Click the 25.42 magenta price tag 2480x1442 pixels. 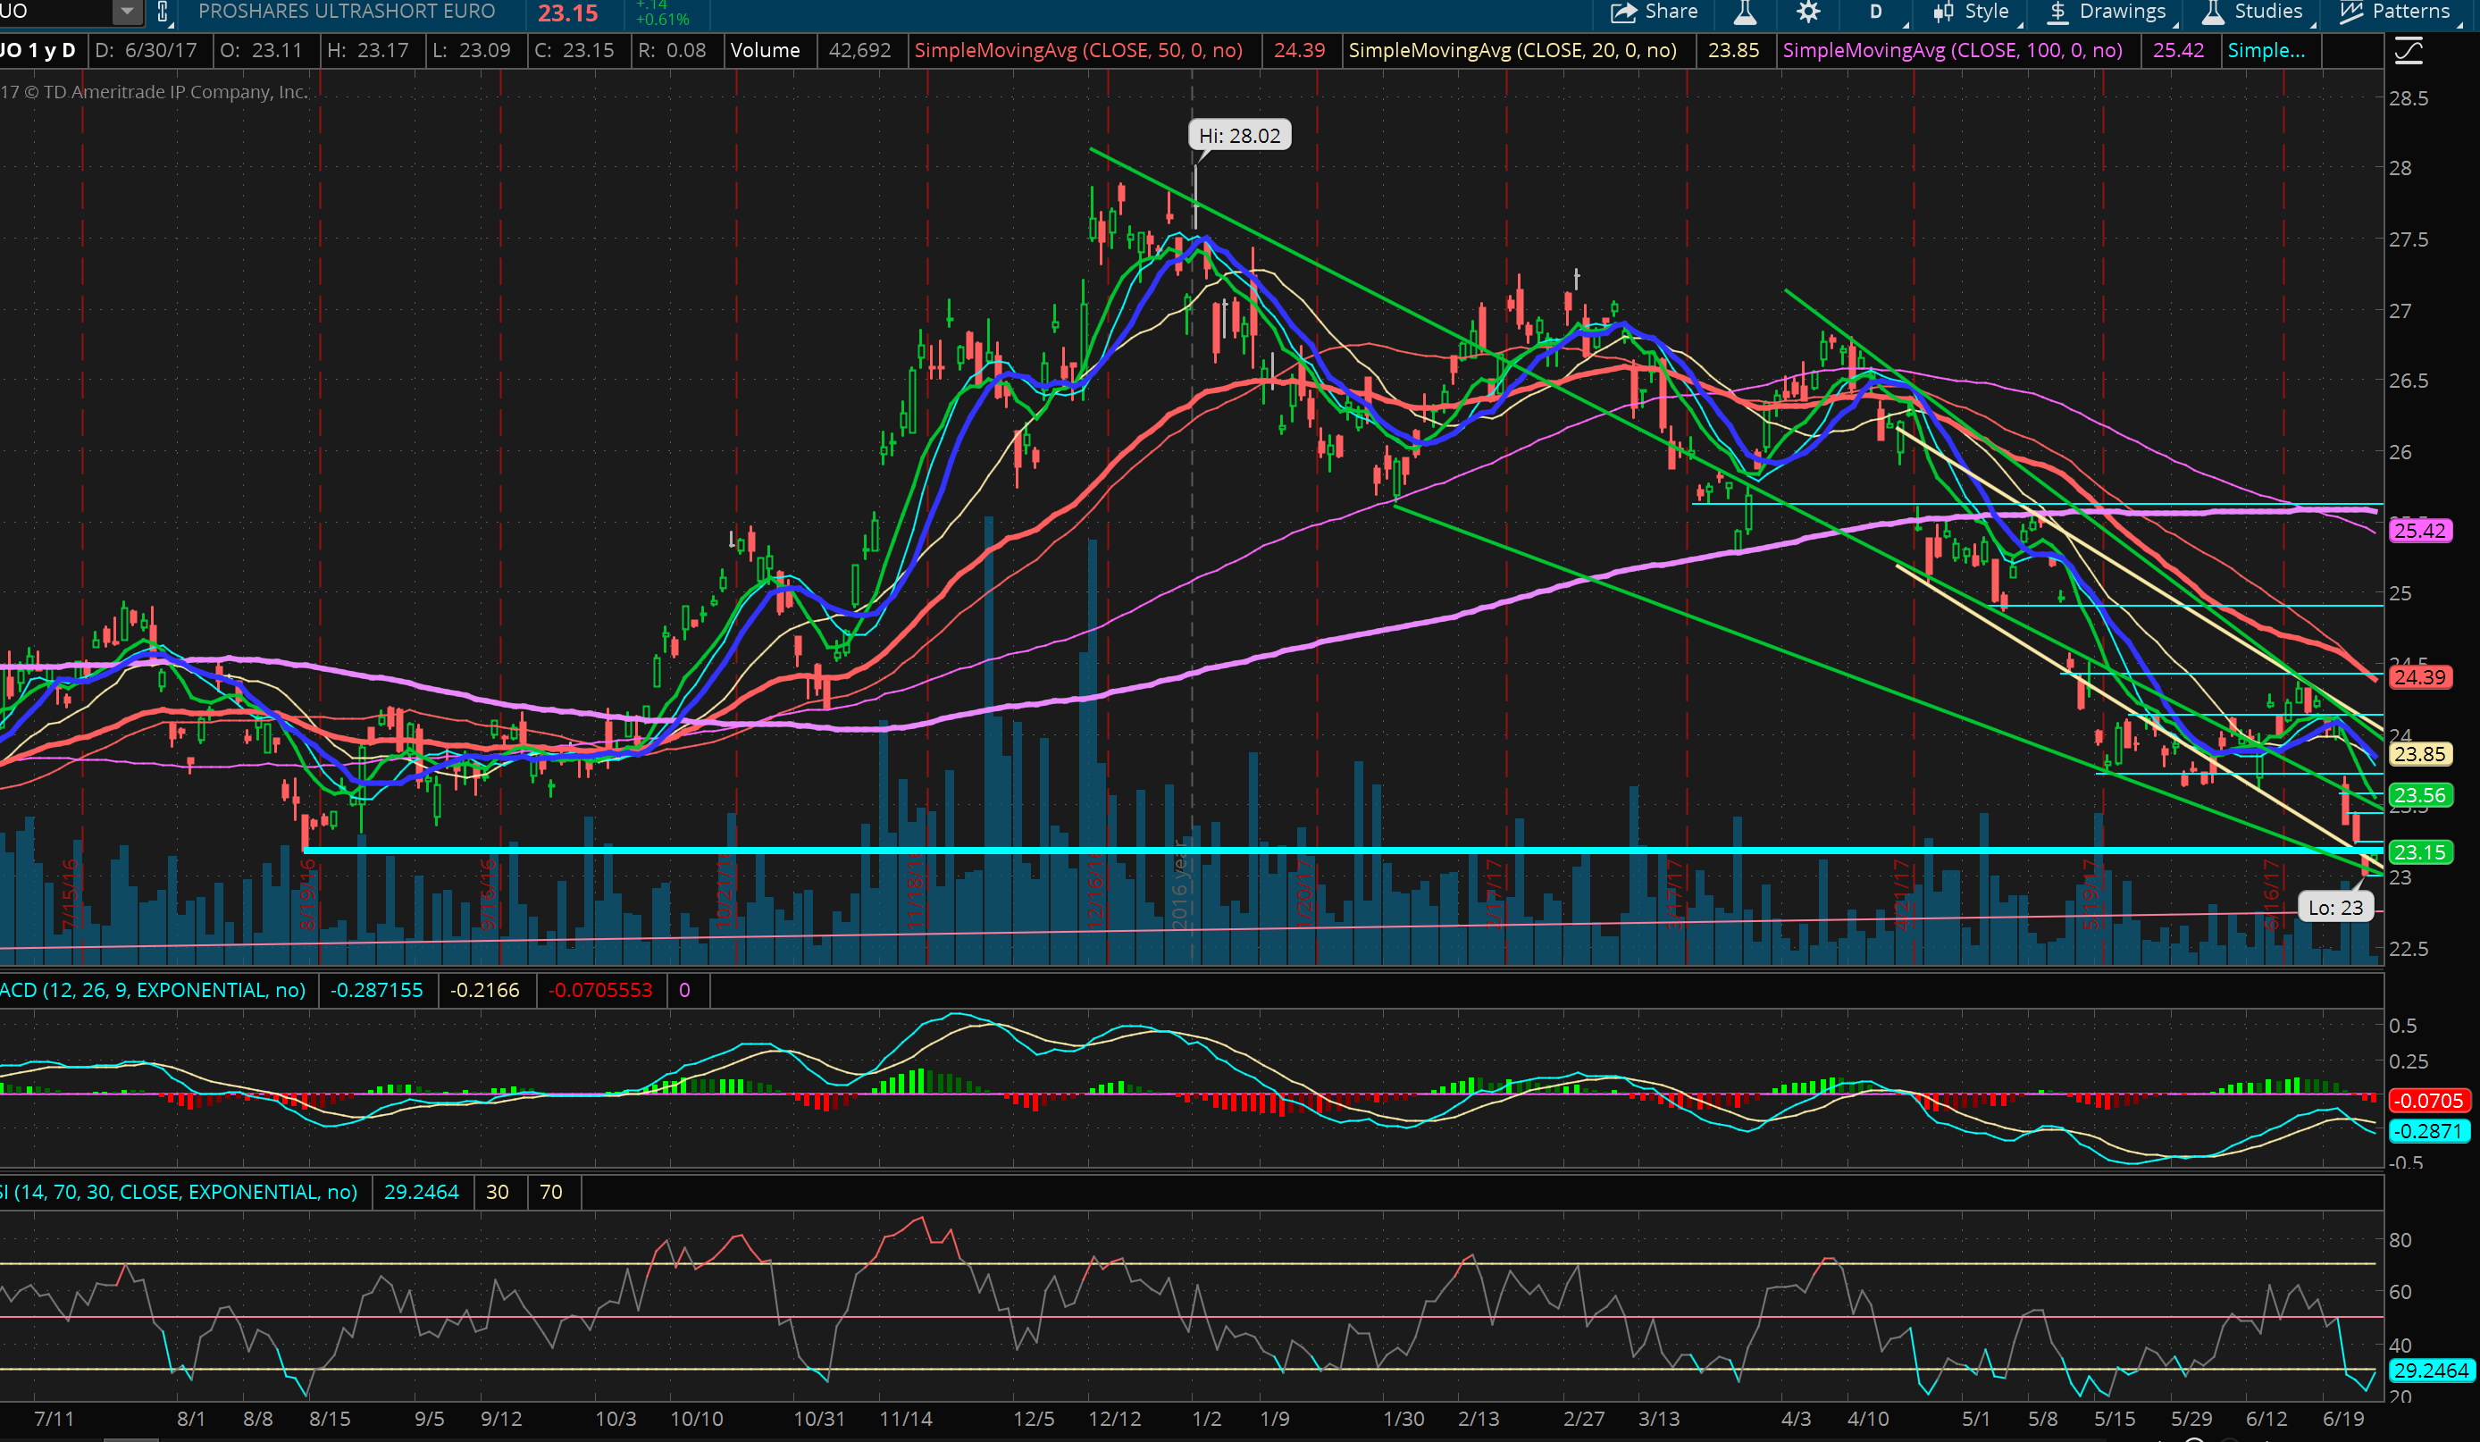(x=2420, y=531)
